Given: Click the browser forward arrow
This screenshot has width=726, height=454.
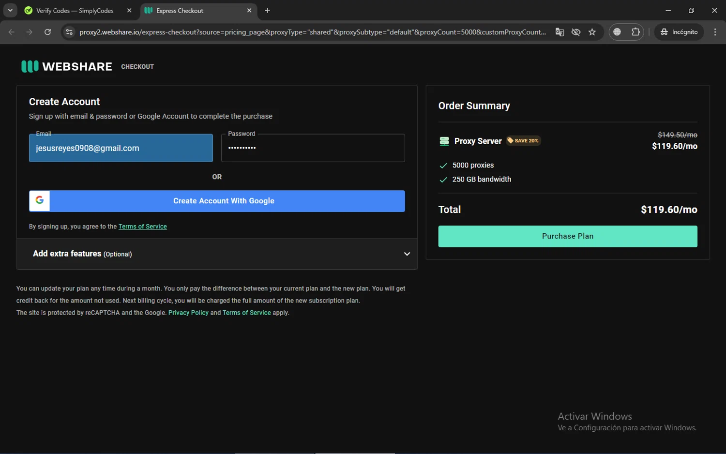Looking at the screenshot, I should pyautogui.click(x=30, y=32).
